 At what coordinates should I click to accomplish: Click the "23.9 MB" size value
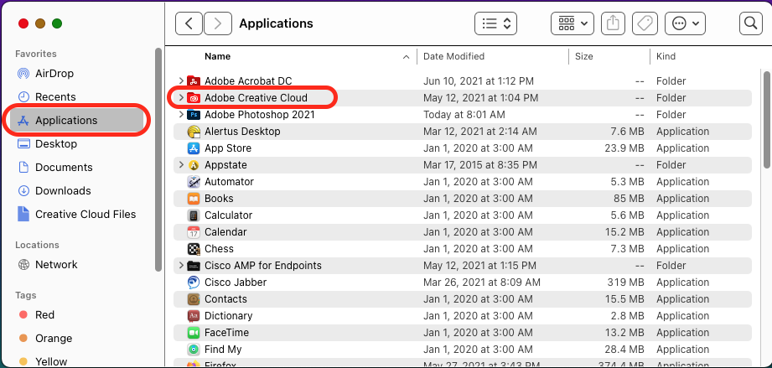(624, 148)
